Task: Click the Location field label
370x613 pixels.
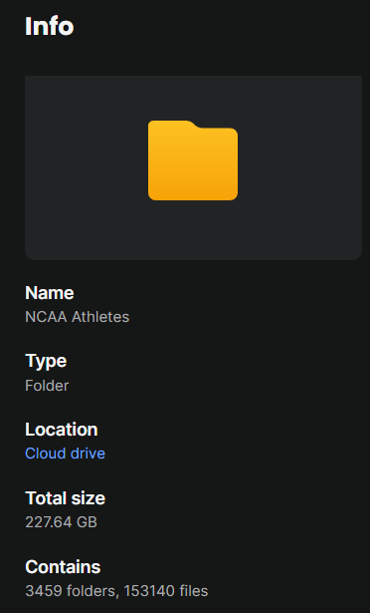Action: (62, 430)
